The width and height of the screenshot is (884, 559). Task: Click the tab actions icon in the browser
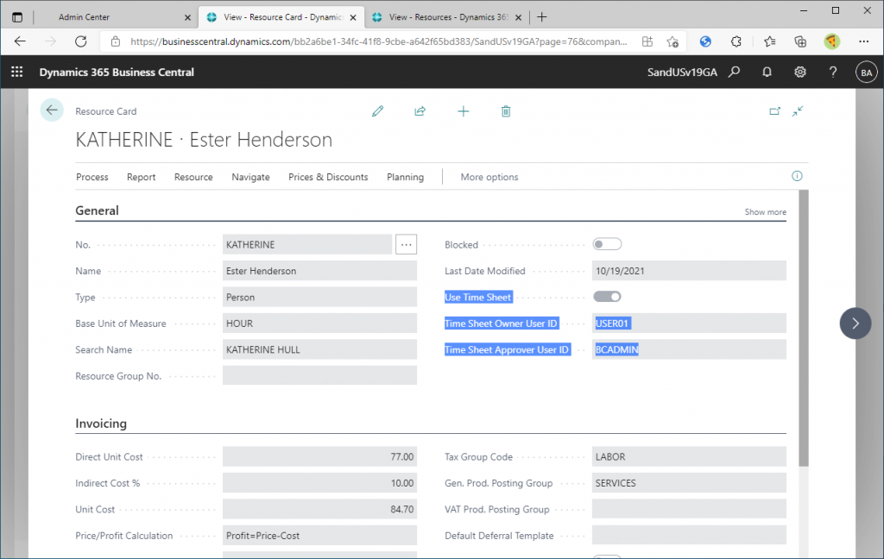[17, 17]
